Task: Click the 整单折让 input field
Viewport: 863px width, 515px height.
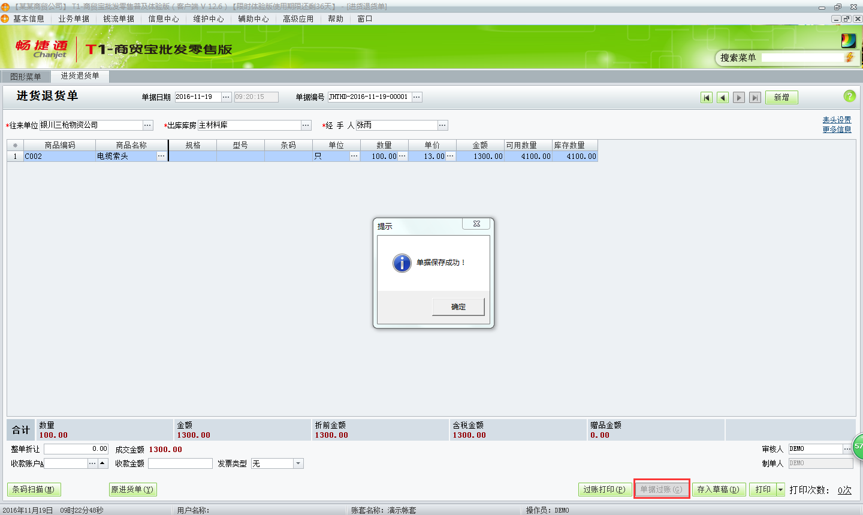Action: click(77, 448)
